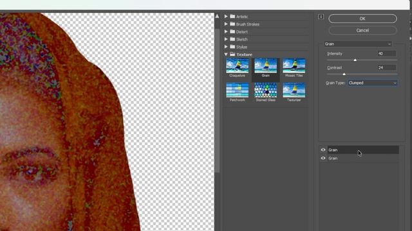Select the top Grain effect layer
412x231 pixels.
click(x=363, y=150)
